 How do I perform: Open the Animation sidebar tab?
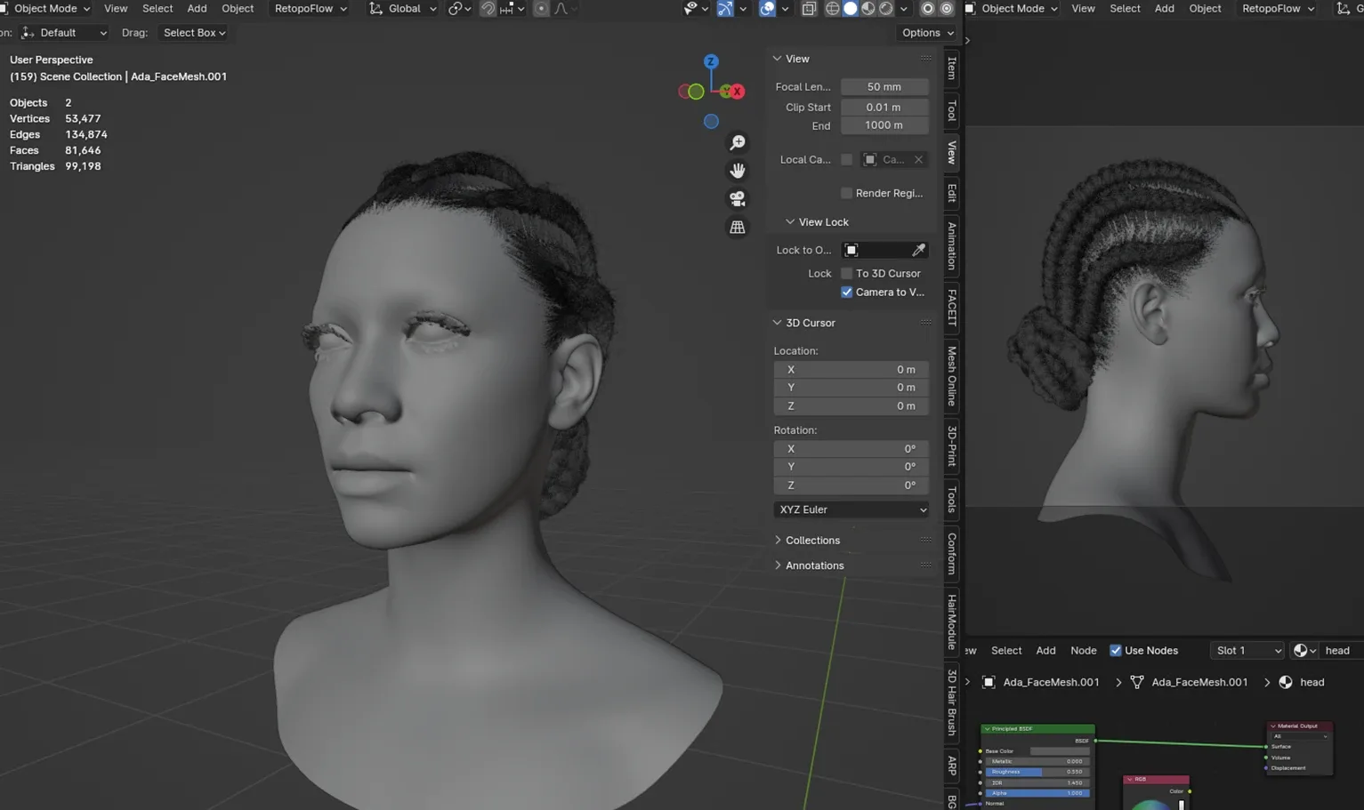[952, 245]
